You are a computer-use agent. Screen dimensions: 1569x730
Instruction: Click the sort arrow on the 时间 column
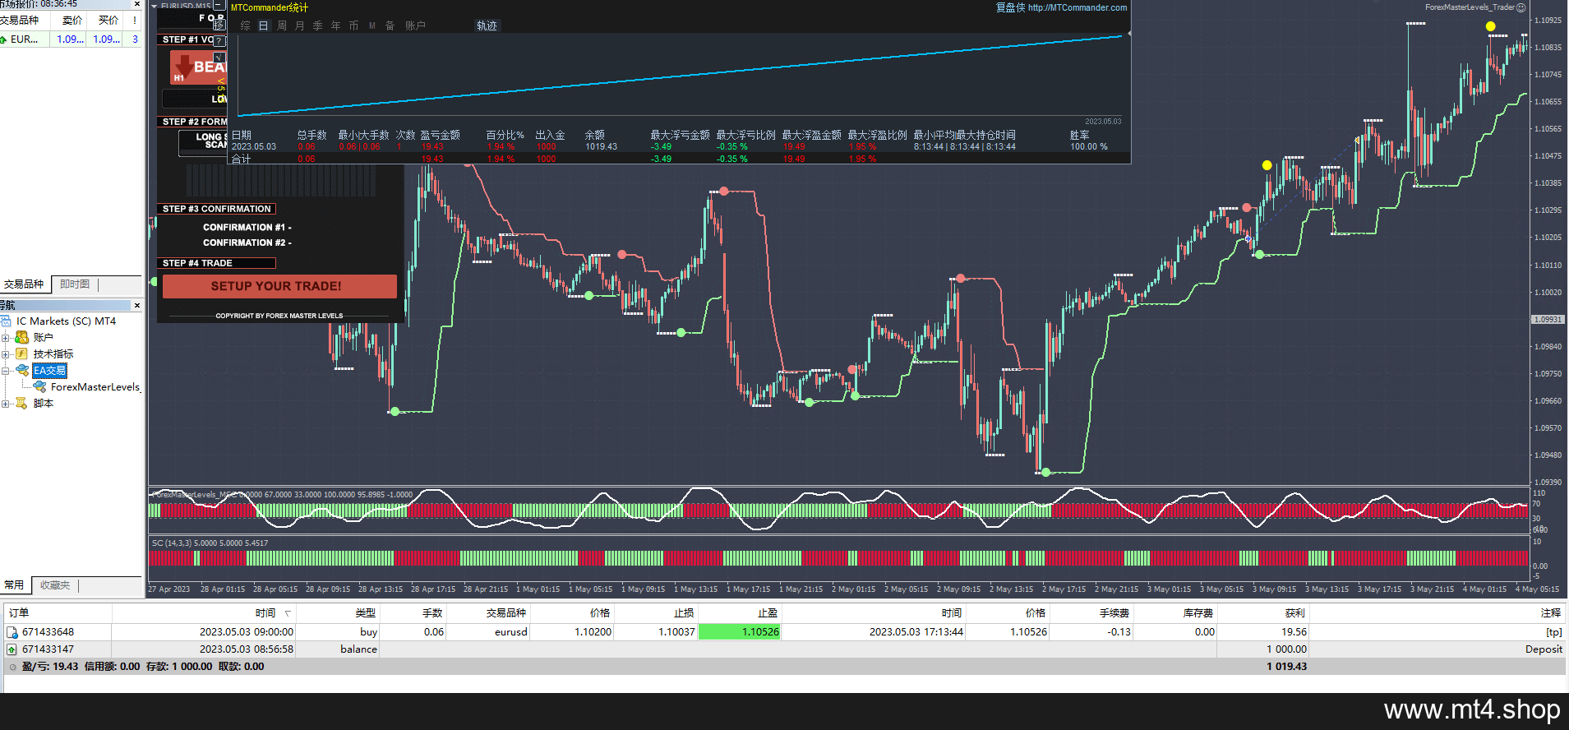coord(288,613)
